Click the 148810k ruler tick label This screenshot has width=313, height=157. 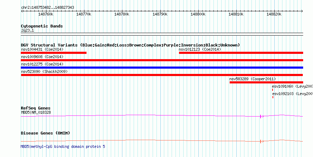click(236, 14)
